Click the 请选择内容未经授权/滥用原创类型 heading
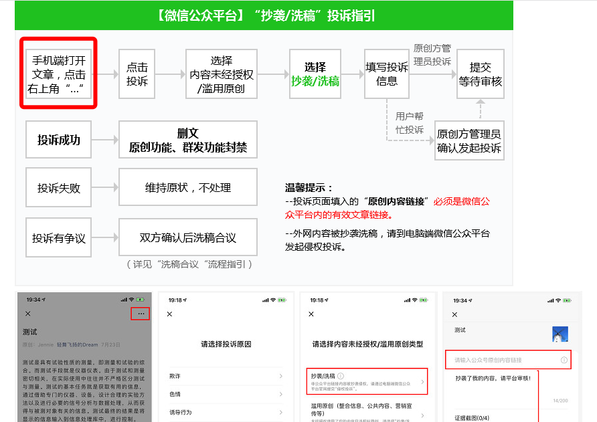Image resolution: width=597 pixels, height=422 pixels. click(x=367, y=344)
